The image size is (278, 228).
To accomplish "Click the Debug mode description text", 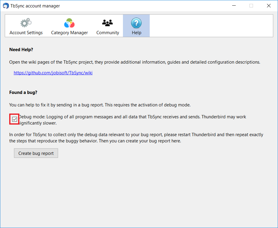I will click(x=132, y=120).
